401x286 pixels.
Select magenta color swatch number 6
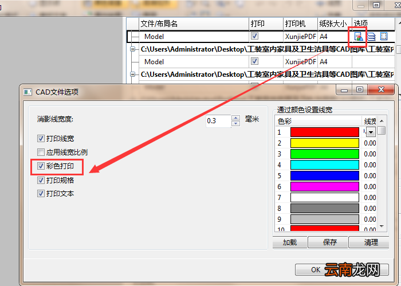tap(325, 186)
